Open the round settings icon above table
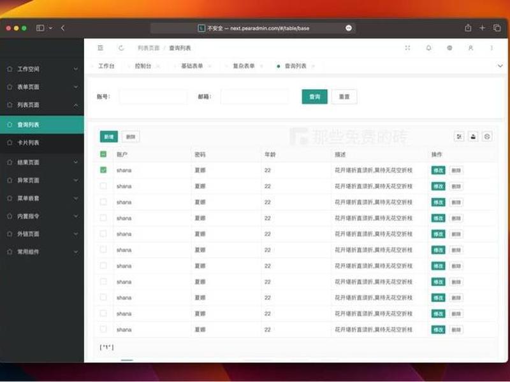The width and height of the screenshot is (510, 382). click(x=487, y=136)
